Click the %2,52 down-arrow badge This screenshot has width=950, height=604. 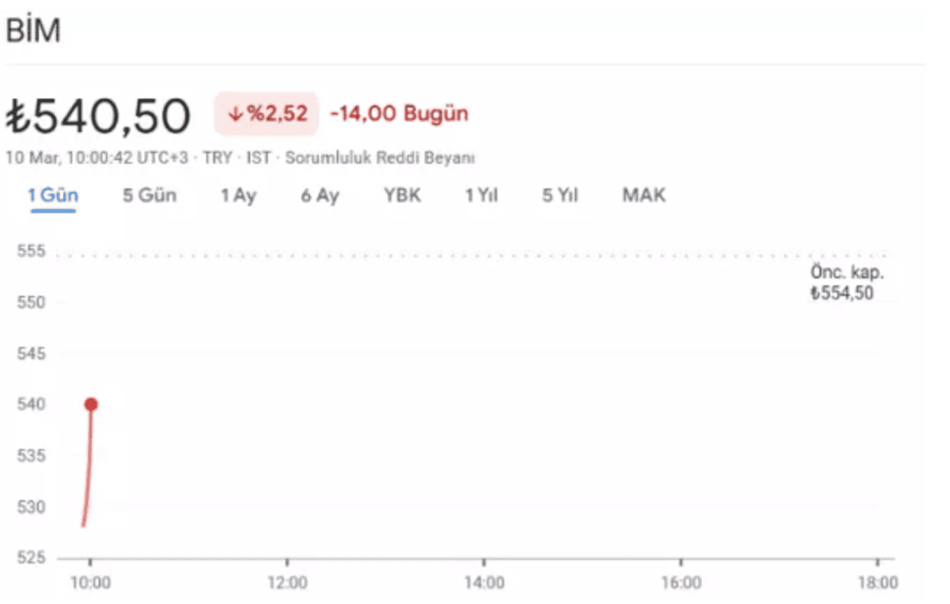[267, 114]
